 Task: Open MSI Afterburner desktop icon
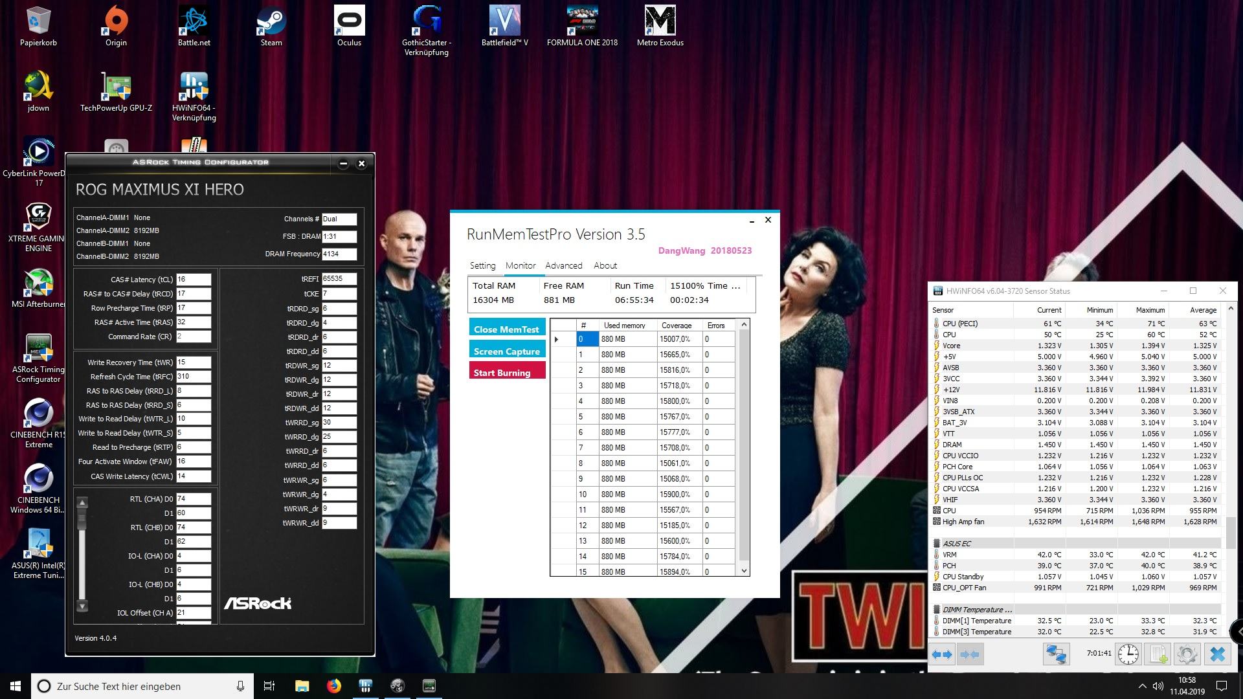38,287
